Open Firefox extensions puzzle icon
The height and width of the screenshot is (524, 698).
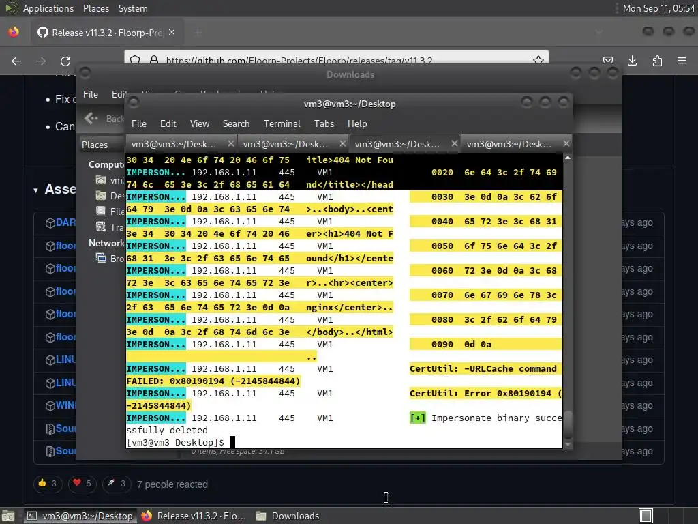pos(657,61)
